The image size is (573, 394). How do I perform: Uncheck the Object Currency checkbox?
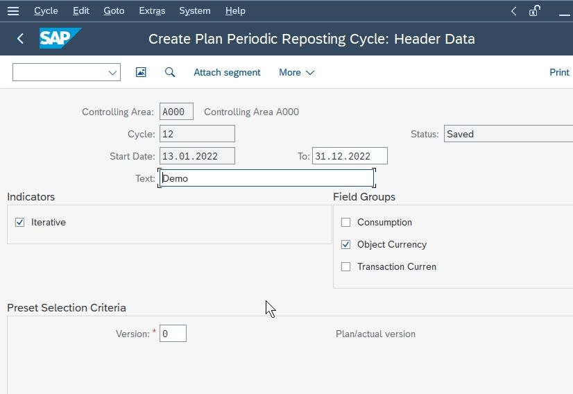coord(345,244)
